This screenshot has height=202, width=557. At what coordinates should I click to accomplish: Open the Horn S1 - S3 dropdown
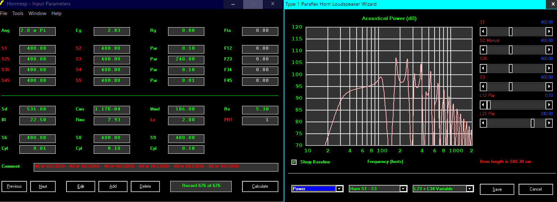coord(403,189)
